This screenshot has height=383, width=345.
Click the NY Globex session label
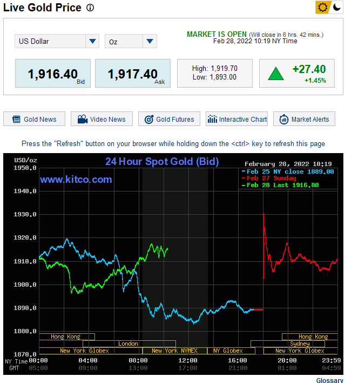(x=228, y=351)
